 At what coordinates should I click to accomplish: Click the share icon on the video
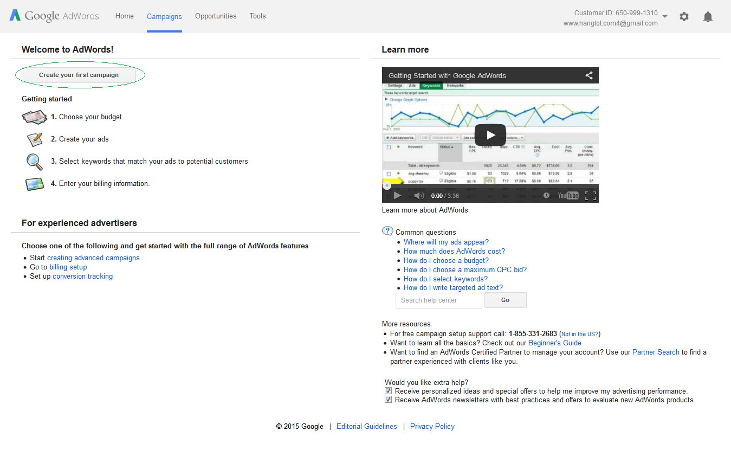tap(589, 75)
